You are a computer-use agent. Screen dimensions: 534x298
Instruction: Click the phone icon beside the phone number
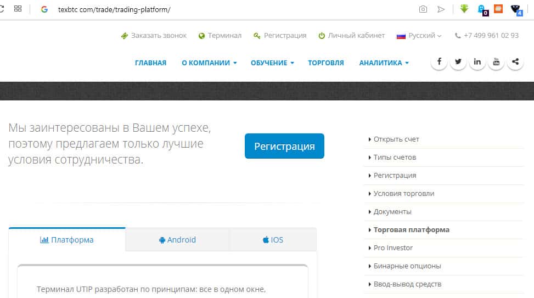pyautogui.click(x=458, y=36)
